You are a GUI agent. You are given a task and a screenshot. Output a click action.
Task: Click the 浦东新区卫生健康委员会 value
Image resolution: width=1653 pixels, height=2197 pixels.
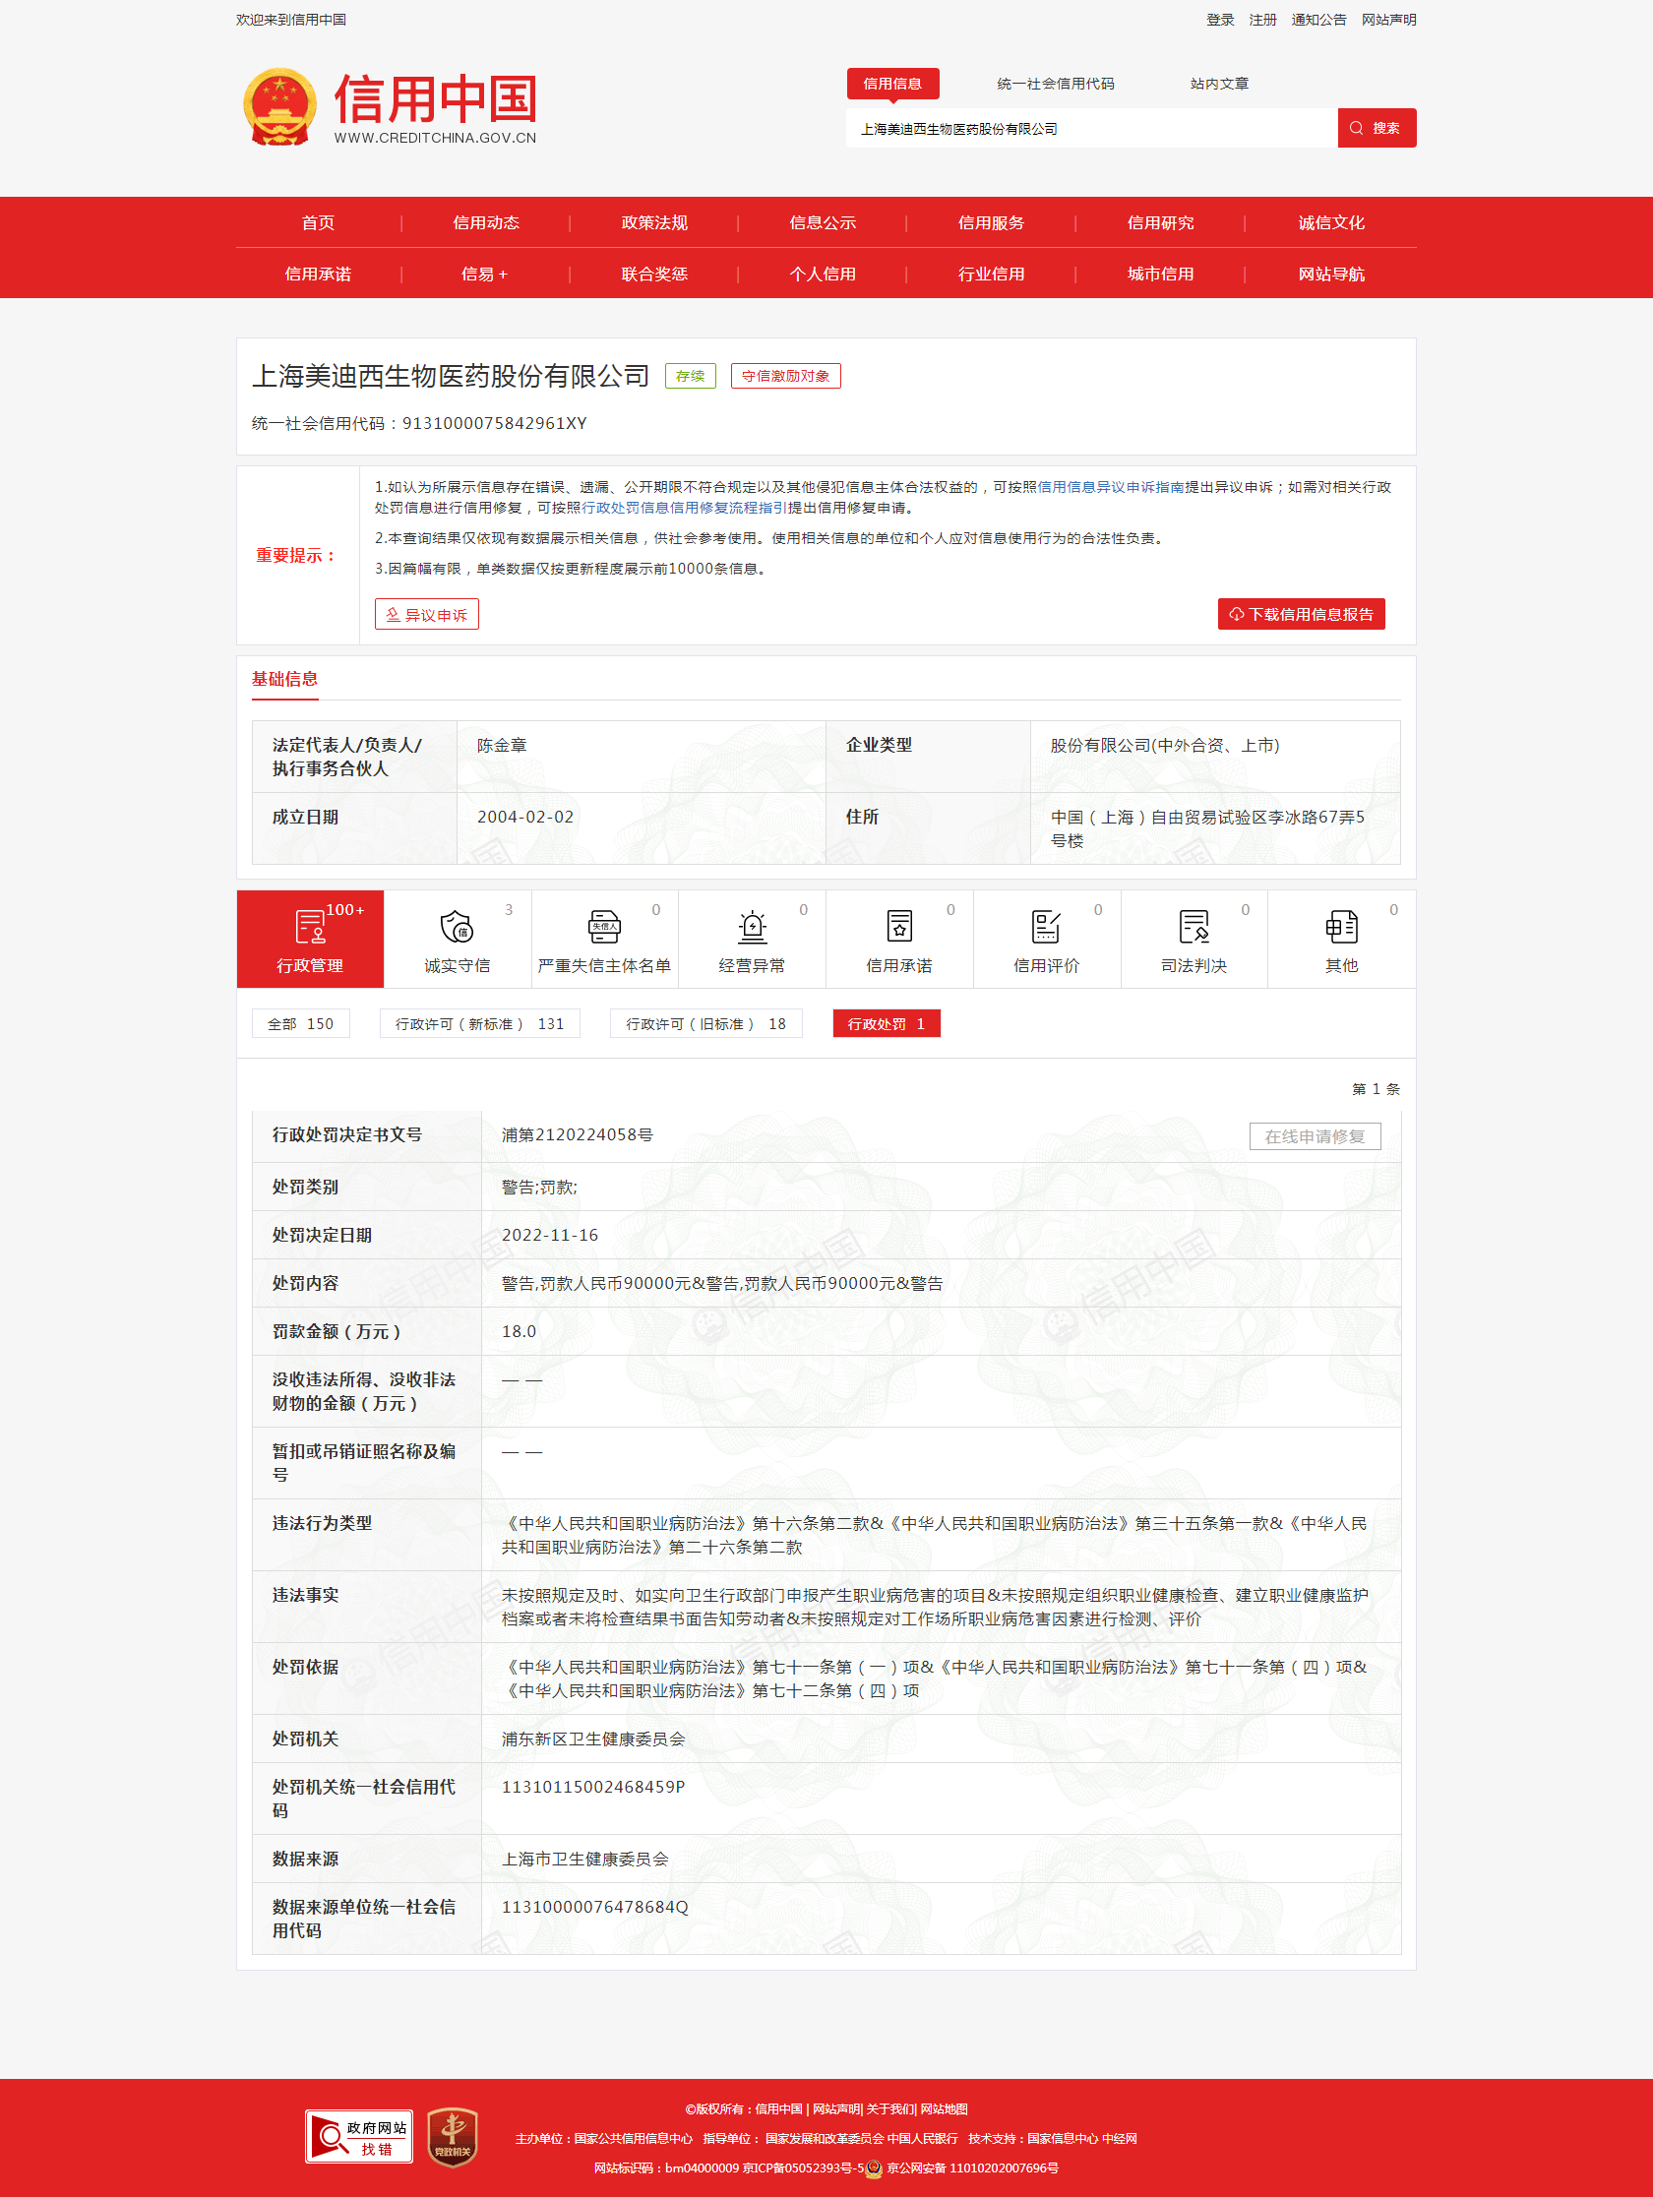click(593, 1739)
